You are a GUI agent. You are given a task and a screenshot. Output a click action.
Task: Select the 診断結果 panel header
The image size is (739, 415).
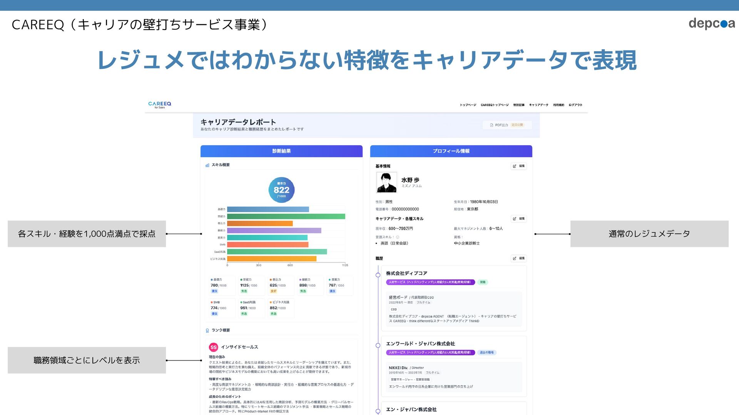coord(281,151)
